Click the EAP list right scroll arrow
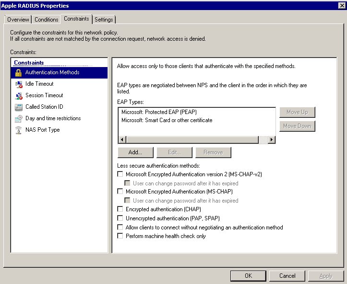Image resolution: width=347 pixels, height=284 pixels. (x=272, y=140)
